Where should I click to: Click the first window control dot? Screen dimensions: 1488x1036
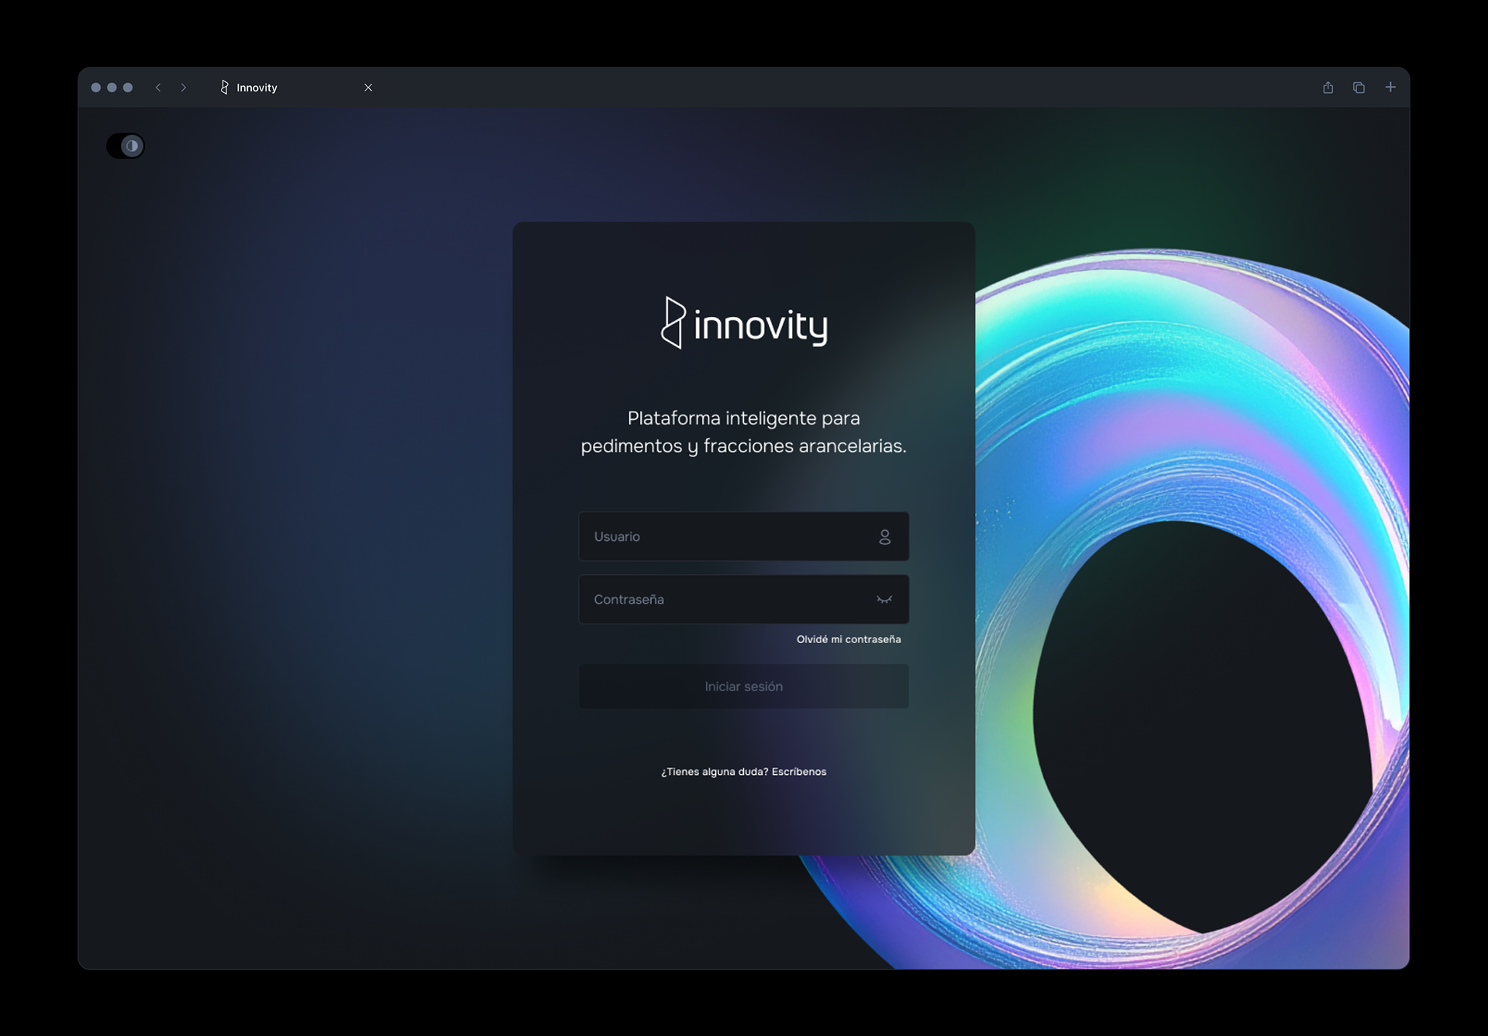(96, 88)
